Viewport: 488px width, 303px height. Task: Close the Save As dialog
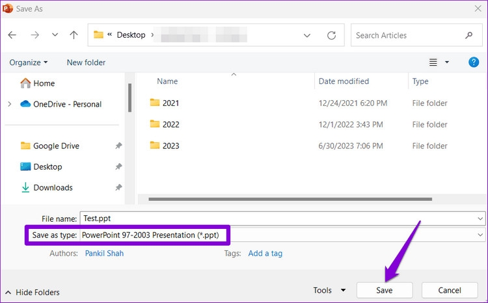coord(478,8)
